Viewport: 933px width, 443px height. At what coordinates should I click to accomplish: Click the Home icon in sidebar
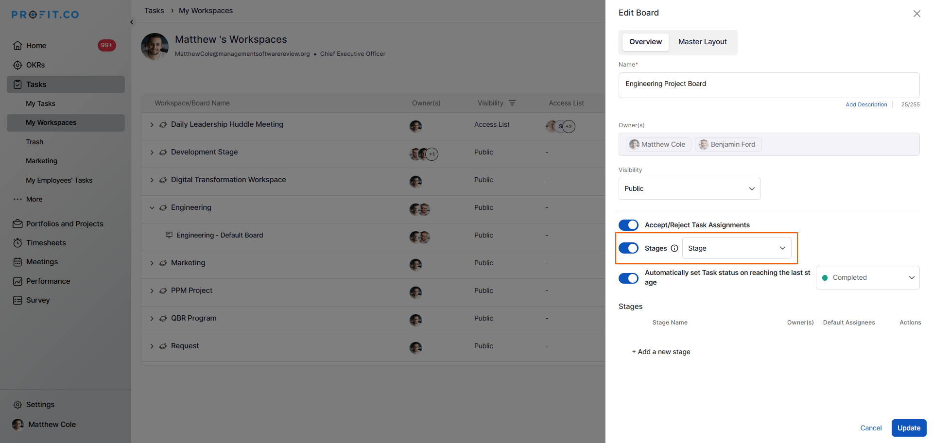pos(17,46)
